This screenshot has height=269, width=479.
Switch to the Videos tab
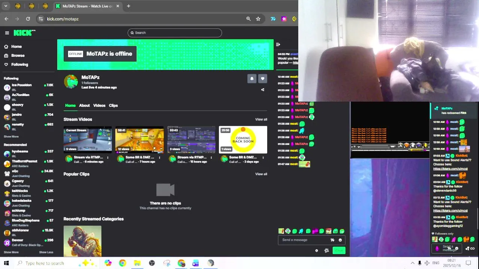pos(99,106)
